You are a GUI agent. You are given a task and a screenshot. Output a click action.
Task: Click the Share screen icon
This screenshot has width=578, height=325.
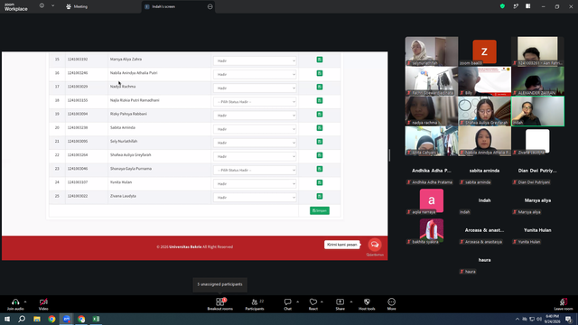[x=340, y=302]
